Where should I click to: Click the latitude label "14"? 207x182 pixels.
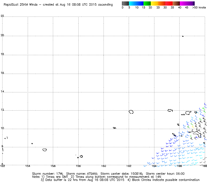point(2,92)
